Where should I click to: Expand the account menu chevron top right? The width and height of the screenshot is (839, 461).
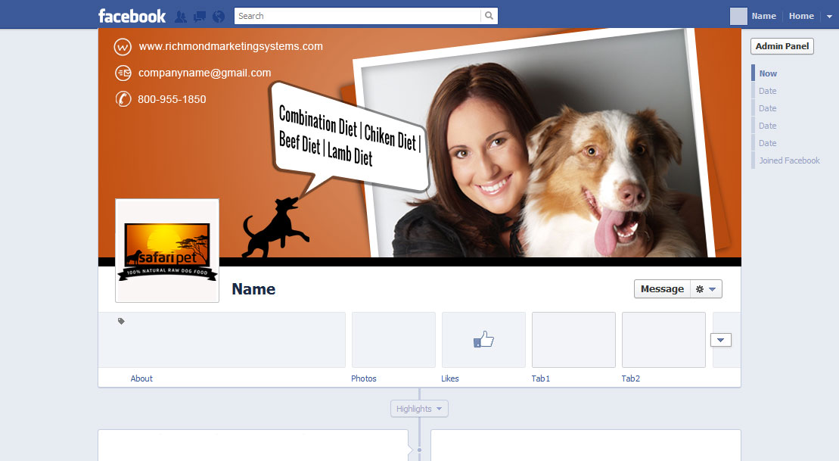tap(830, 16)
